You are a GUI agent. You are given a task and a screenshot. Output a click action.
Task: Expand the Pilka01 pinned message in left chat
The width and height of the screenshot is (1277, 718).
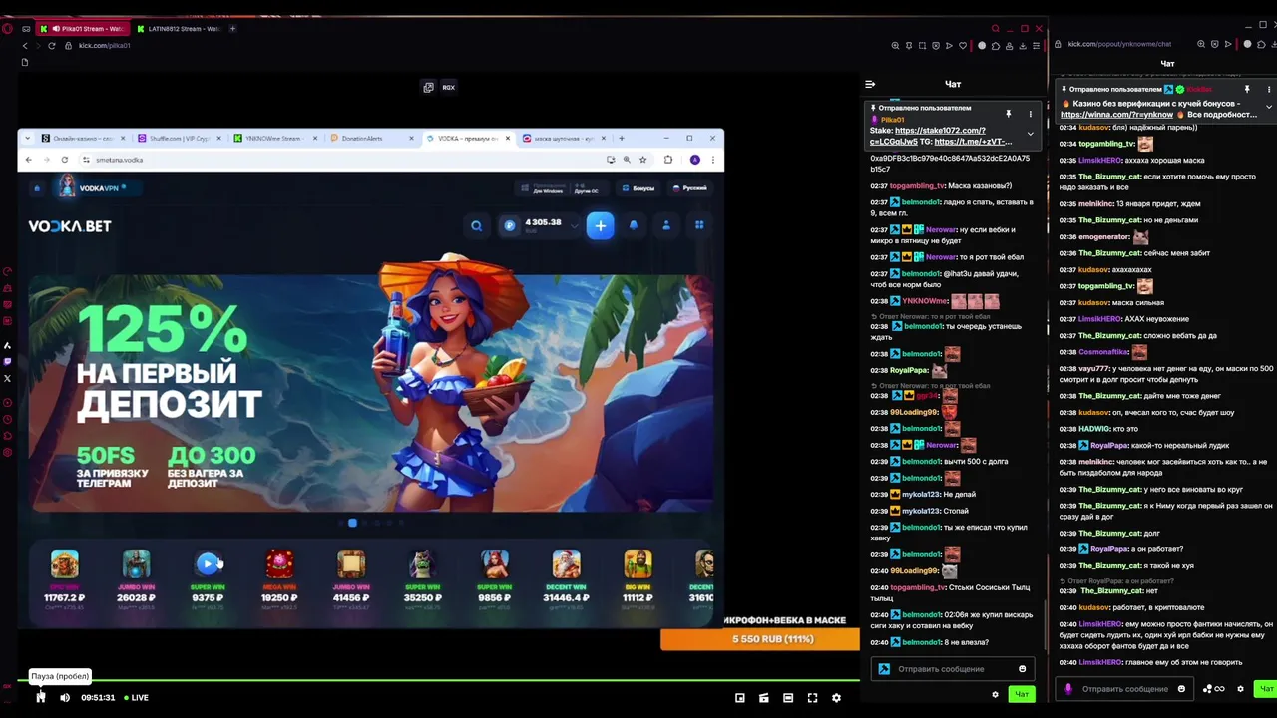coord(1031,133)
